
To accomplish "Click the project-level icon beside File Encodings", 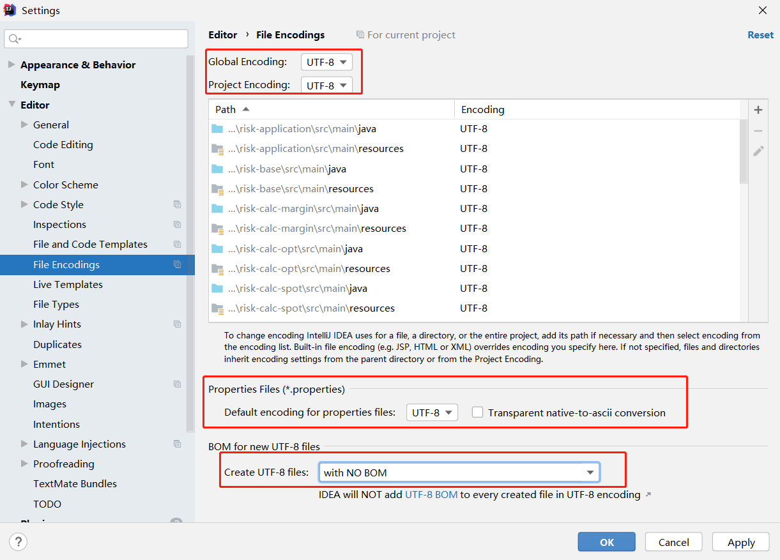I will point(177,264).
